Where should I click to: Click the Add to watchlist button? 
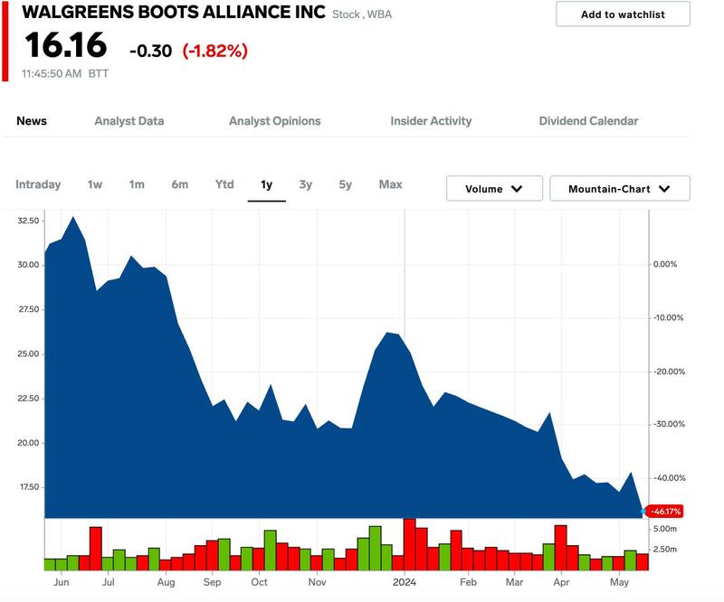[623, 14]
